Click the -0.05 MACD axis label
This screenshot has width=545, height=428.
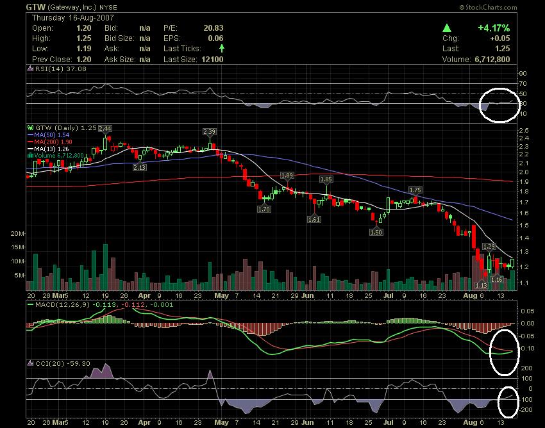(527, 336)
